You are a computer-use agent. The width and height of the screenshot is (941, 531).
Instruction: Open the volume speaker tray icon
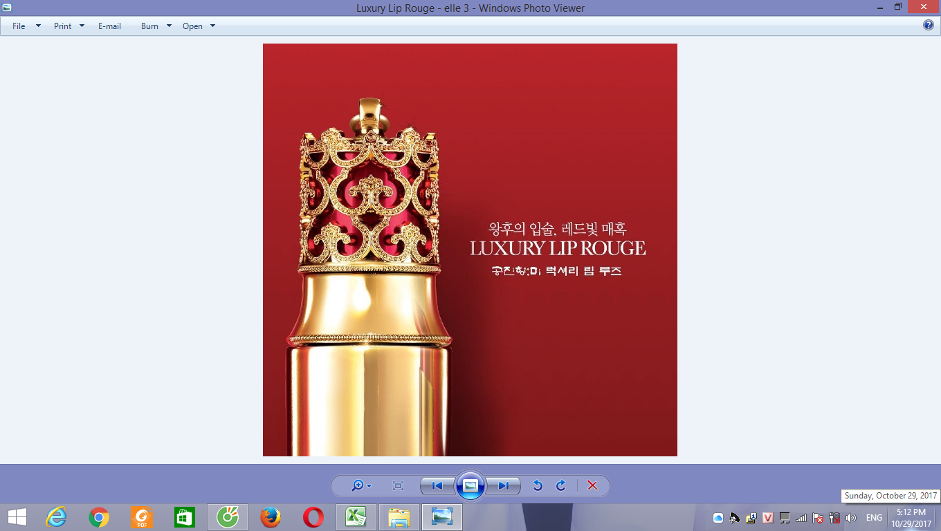click(851, 518)
